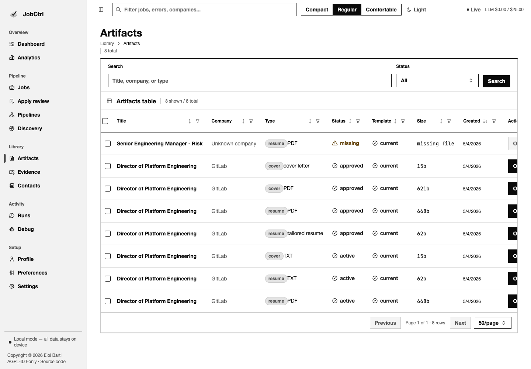
Task: Filter the Template column
Action: (x=403, y=121)
